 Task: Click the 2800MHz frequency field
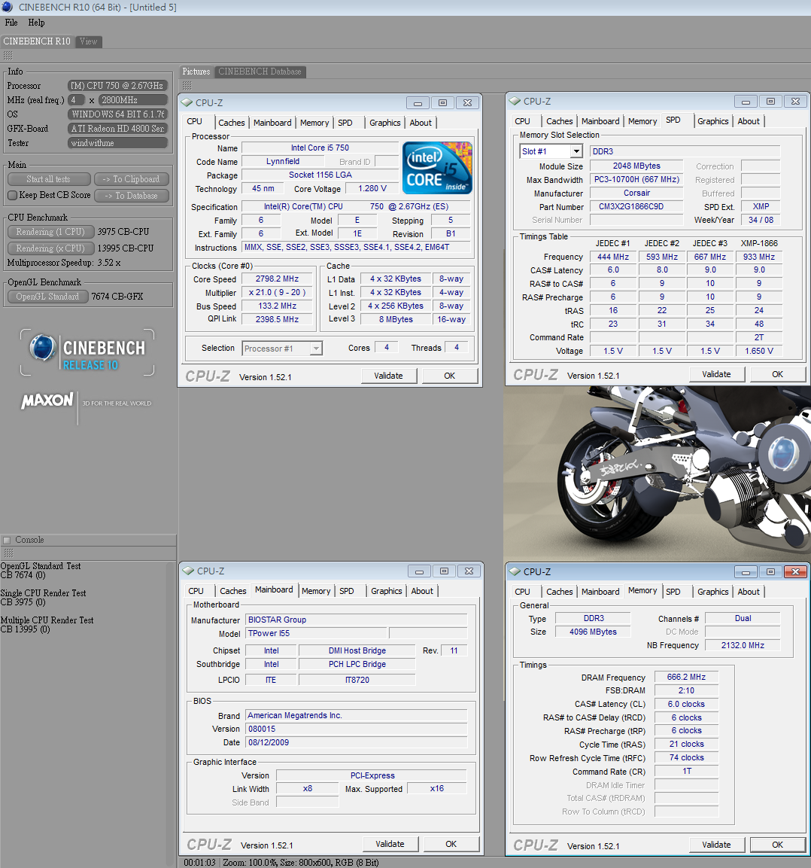point(132,100)
